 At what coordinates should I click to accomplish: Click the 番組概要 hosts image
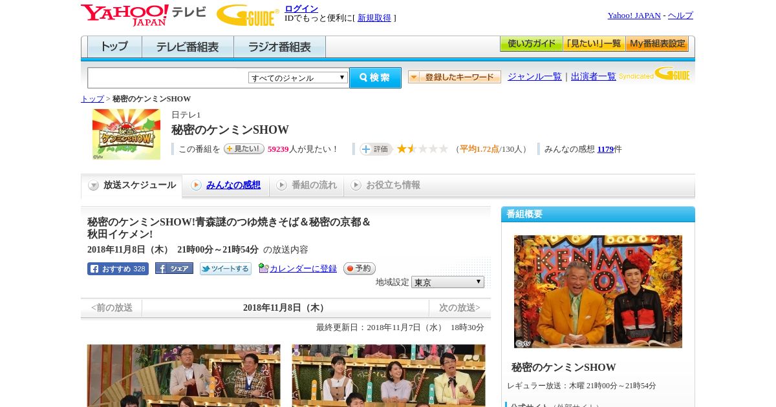[x=598, y=291]
